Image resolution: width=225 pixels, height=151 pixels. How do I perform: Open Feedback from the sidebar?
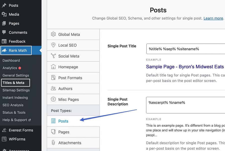(4, 41)
